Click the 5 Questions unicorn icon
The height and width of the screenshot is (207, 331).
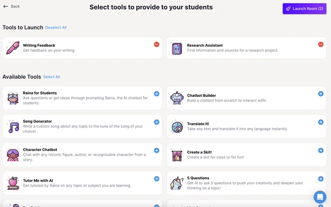click(177, 183)
